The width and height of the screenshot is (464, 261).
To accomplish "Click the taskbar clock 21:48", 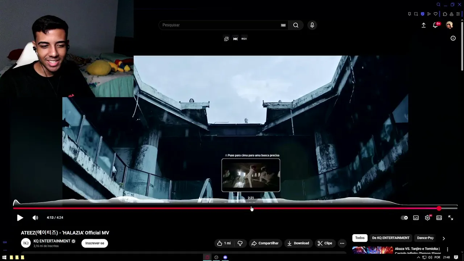I will (446, 257).
